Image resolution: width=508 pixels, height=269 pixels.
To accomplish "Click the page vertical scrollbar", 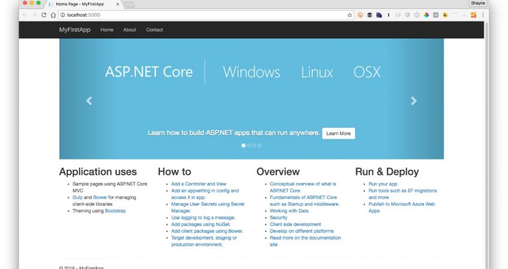I will (x=486, y=145).
